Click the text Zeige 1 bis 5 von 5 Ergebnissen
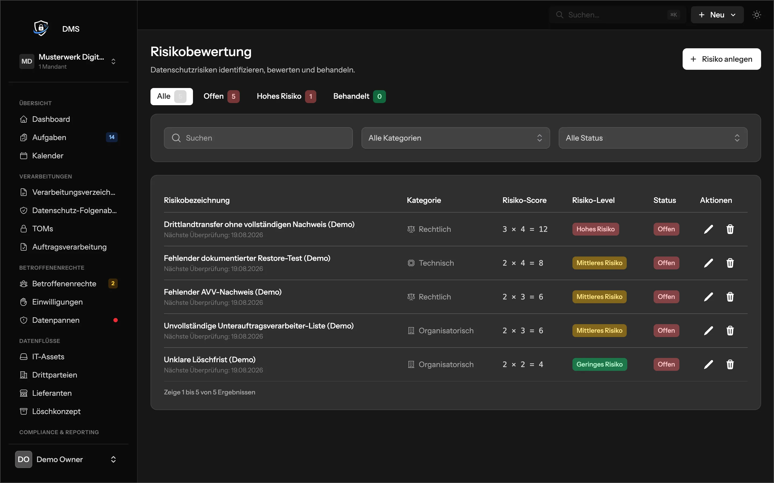Image resolution: width=774 pixels, height=483 pixels. pyautogui.click(x=210, y=392)
